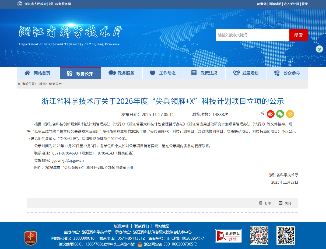
Task: Click the 党政机关 red emblem badge
Action: pos(30,238)
